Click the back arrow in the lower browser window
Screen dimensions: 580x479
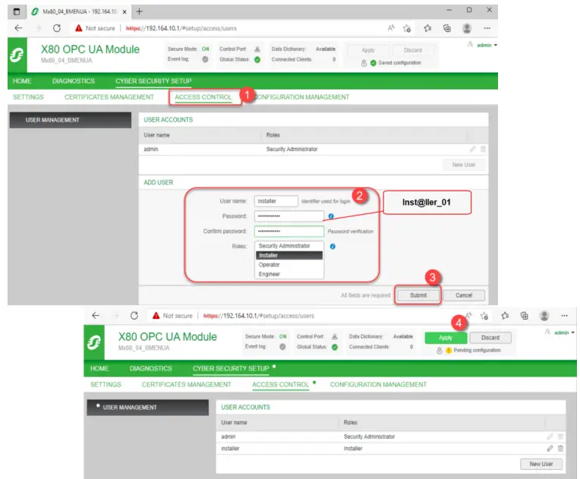pyautogui.click(x=96, y=316)
